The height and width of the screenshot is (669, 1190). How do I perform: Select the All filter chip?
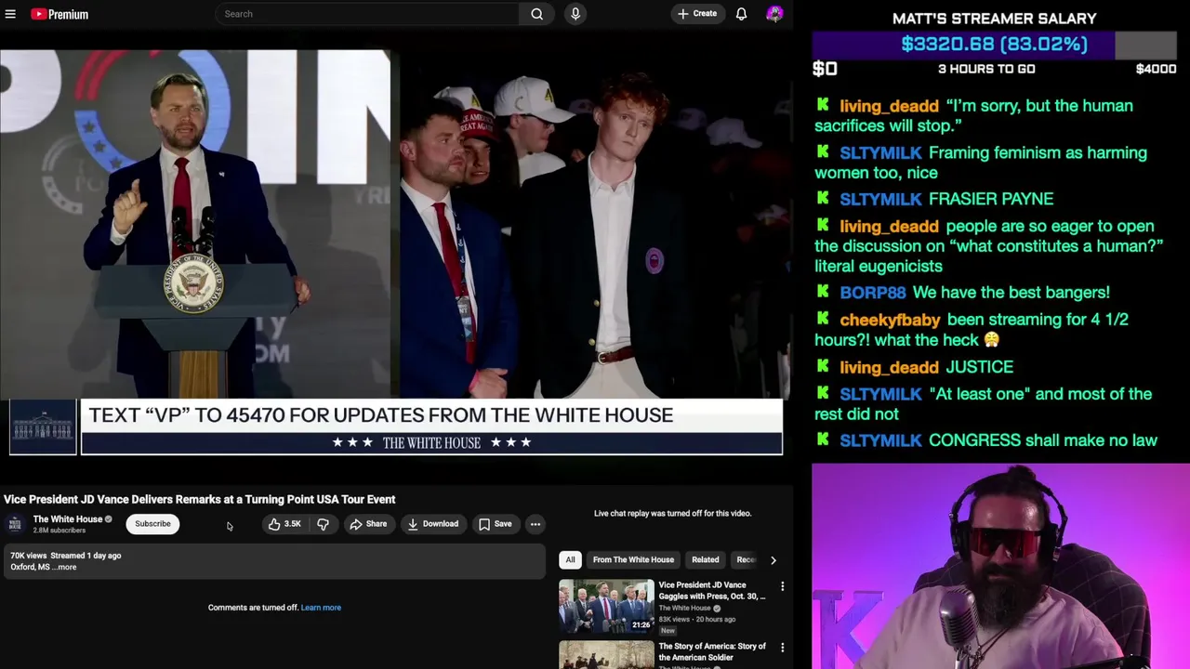point(570,559)
